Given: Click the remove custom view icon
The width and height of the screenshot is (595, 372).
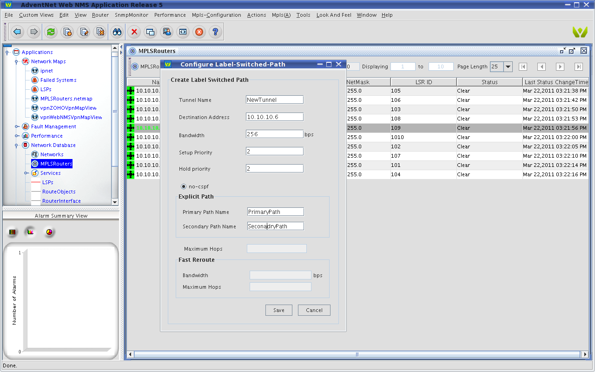Looking at the screenshot, I should click(x=100, y=32).
